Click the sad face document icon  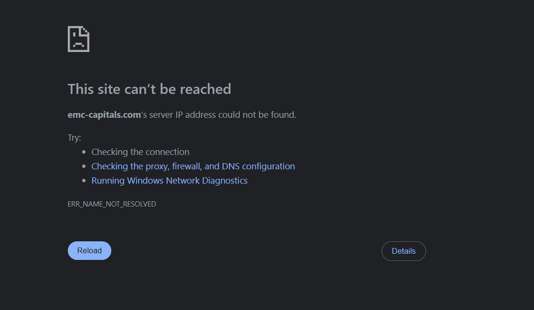pyautogui.click(x=78, y=39)
